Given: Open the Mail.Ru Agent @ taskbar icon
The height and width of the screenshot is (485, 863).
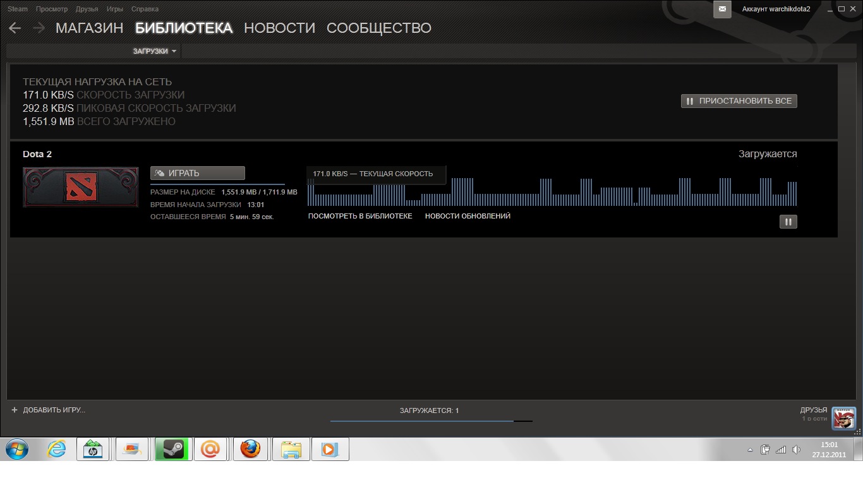Looking at the screenshot, I should pos(210,450).
